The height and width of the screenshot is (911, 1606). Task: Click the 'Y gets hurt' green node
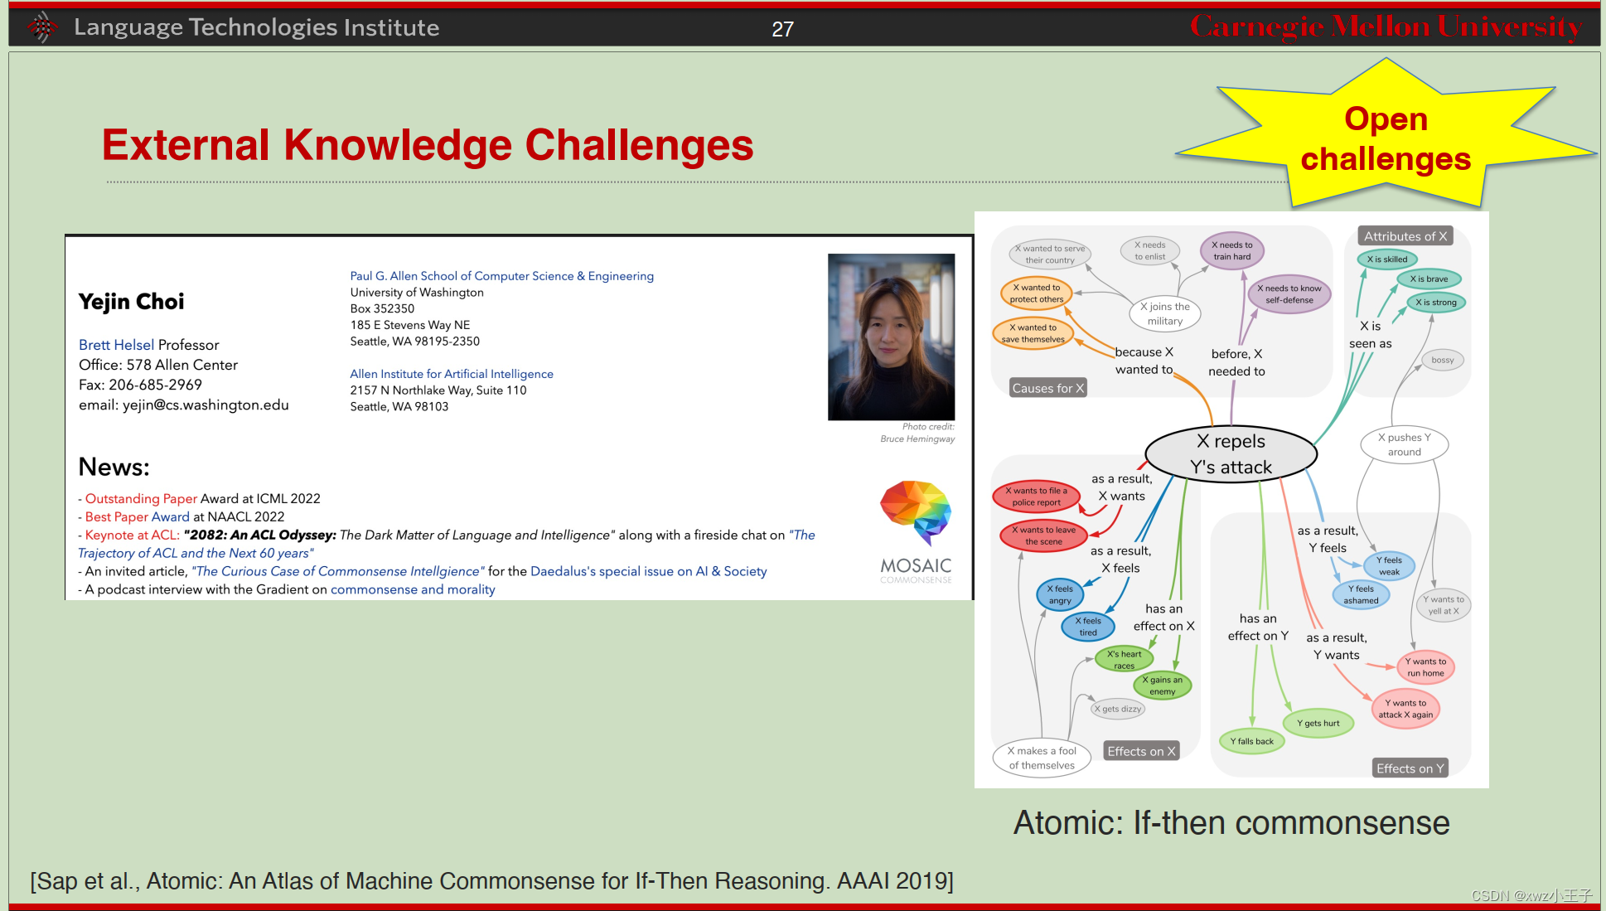[1318, 723]
